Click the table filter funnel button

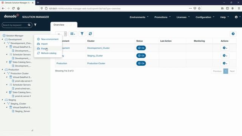click(82, 34)
